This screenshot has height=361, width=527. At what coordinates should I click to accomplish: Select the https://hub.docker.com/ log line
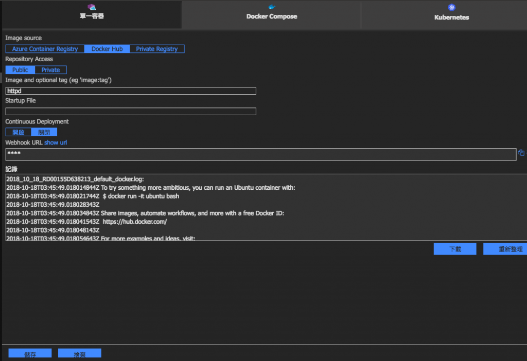(x=86, y=222)
